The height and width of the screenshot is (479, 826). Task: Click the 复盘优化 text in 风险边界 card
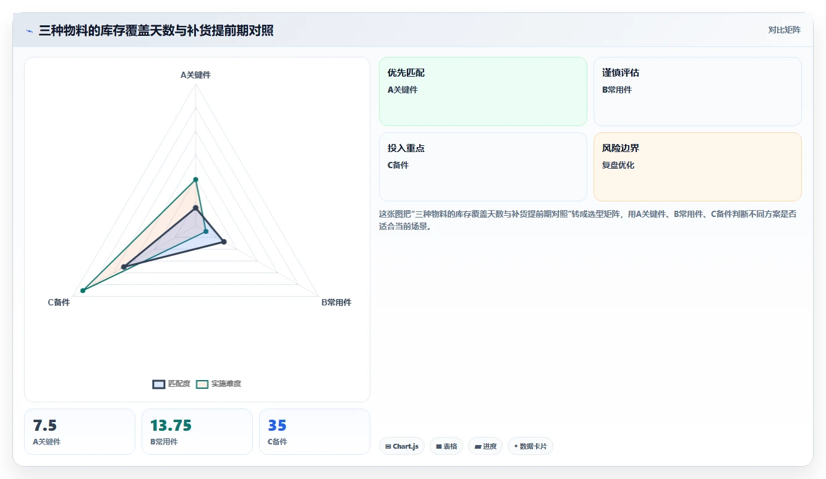pos(618,165)
